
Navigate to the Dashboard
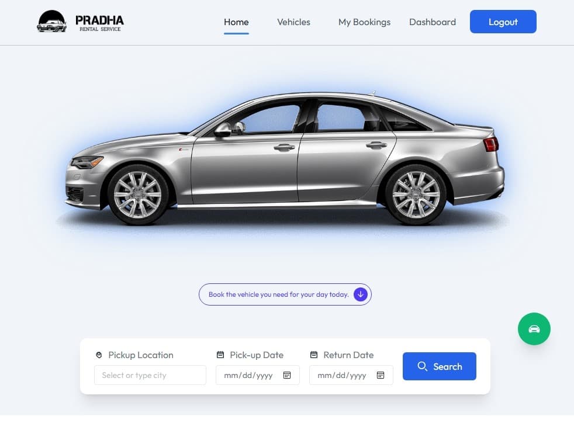tap(433, 22)
